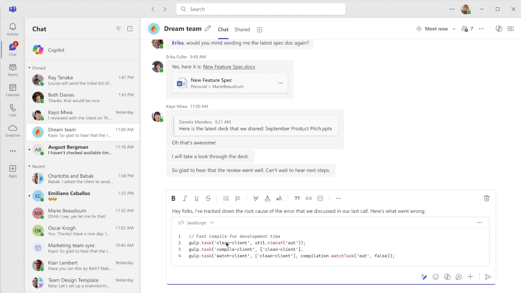Open the Activity feed

point(13,29)
